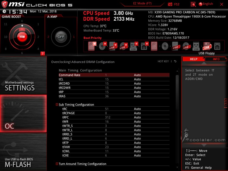This screenshot has width=228, height=171.
Task: Select legacy USB hard disk boot icon
Action: pos(175,46)
